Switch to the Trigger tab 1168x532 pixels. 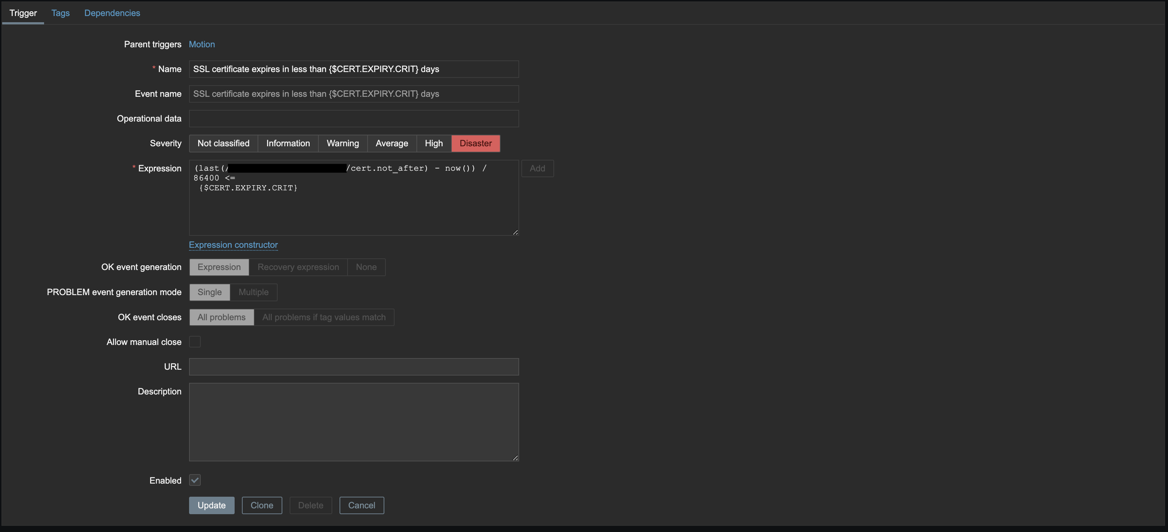(x=23, y=13)
